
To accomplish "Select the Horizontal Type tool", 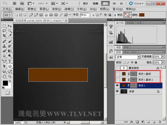I will tap(10, 61).
